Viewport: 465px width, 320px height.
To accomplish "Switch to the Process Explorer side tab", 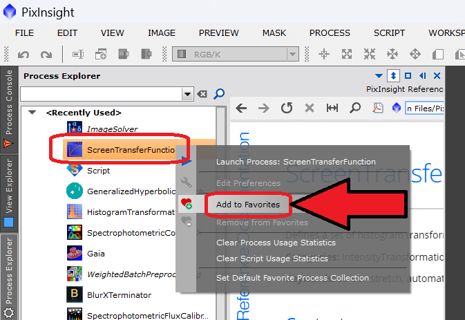I will [x=9, y=277].
